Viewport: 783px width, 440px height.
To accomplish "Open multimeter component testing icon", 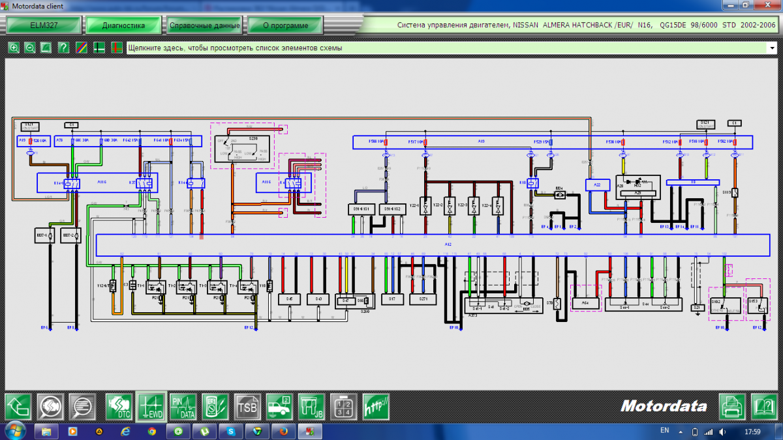I will 214,407.
